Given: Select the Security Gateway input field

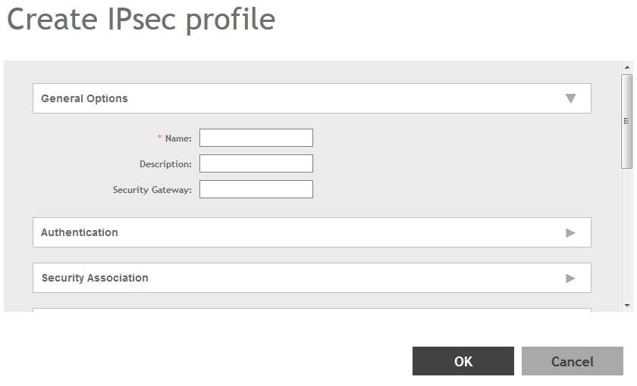Looking at the screenshot, I should tap(256, 189).
